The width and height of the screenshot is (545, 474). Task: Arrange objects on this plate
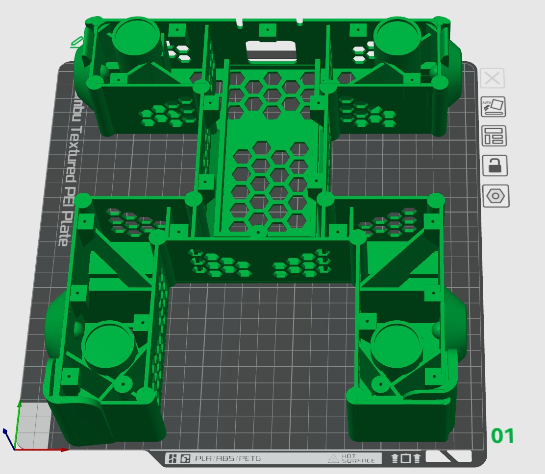click(494, 136)
